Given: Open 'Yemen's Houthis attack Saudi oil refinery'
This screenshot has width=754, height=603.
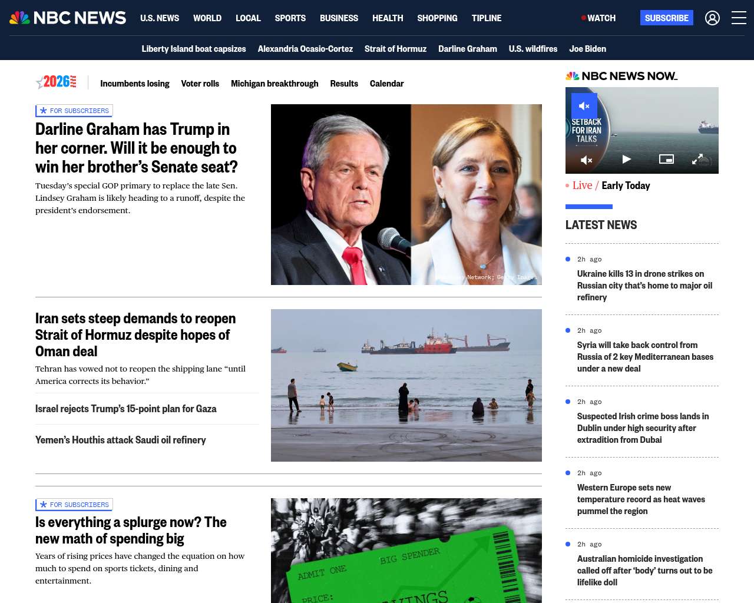Looking at the screenshot, I should click(x=121, y=440).
